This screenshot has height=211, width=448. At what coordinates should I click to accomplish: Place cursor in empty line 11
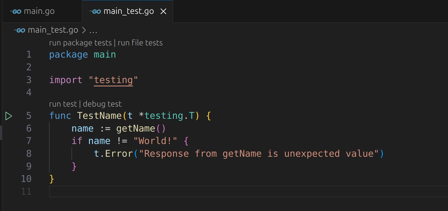[x=168, y=192]
